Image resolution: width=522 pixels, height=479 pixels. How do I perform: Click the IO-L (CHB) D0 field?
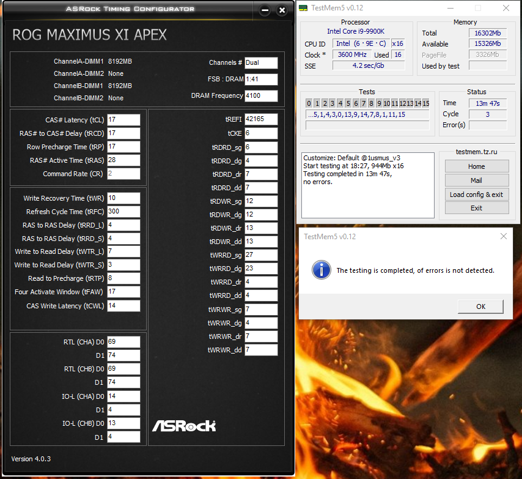click(x=123, y=423)
